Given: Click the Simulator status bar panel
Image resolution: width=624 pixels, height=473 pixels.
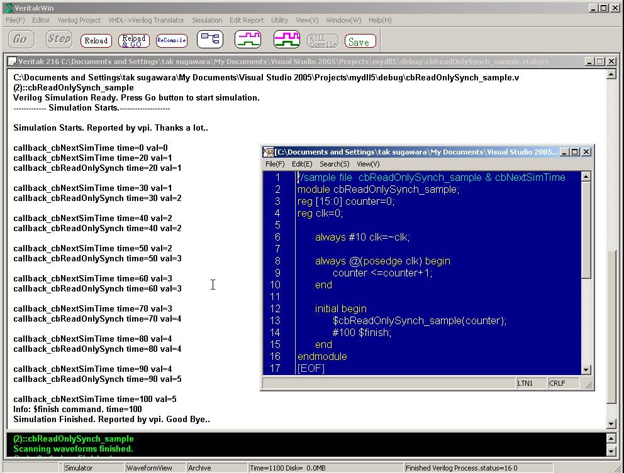Looking at the screenshot, I should tap(94, 468).
